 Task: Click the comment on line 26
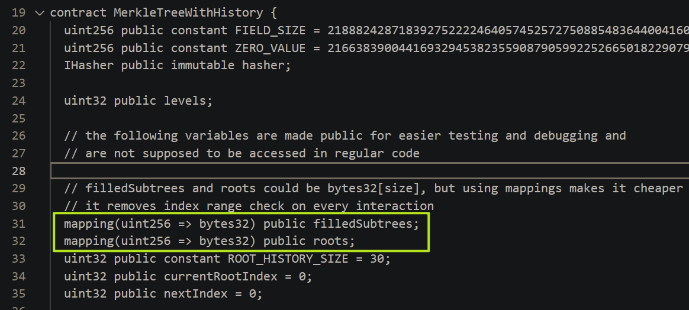(x=345, y=135)
